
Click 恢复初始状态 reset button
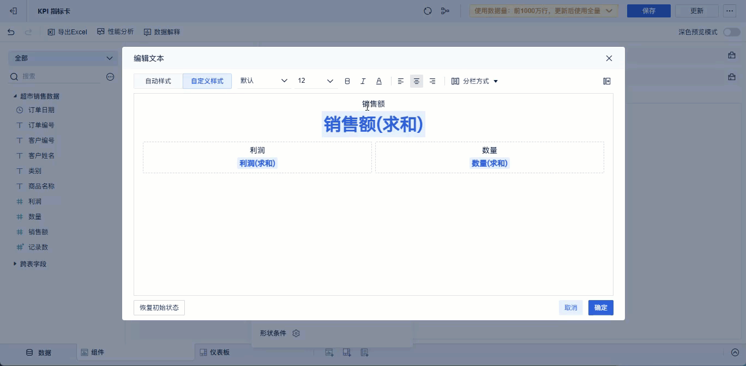[159, 307]
